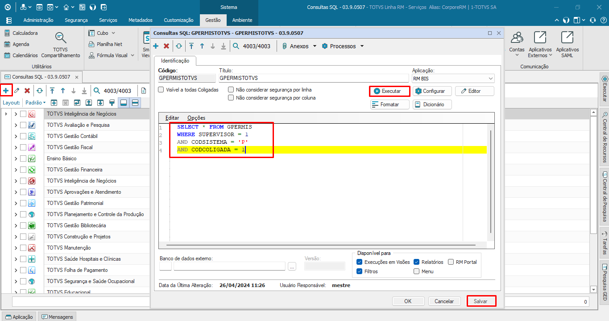
Task: Click Salvar to save the query
Action: point(481,301)
